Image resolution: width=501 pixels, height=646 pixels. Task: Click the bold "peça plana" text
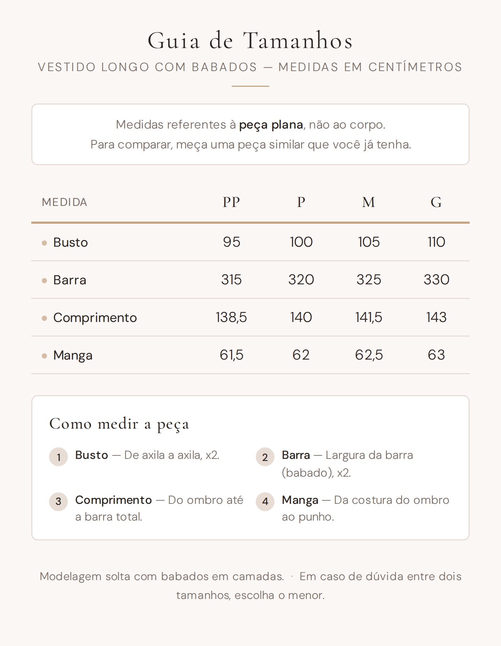(x=271, y=125)
